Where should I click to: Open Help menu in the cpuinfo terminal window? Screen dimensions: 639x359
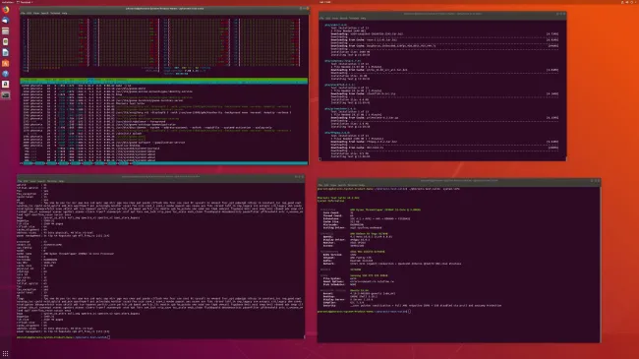(62, 181)
